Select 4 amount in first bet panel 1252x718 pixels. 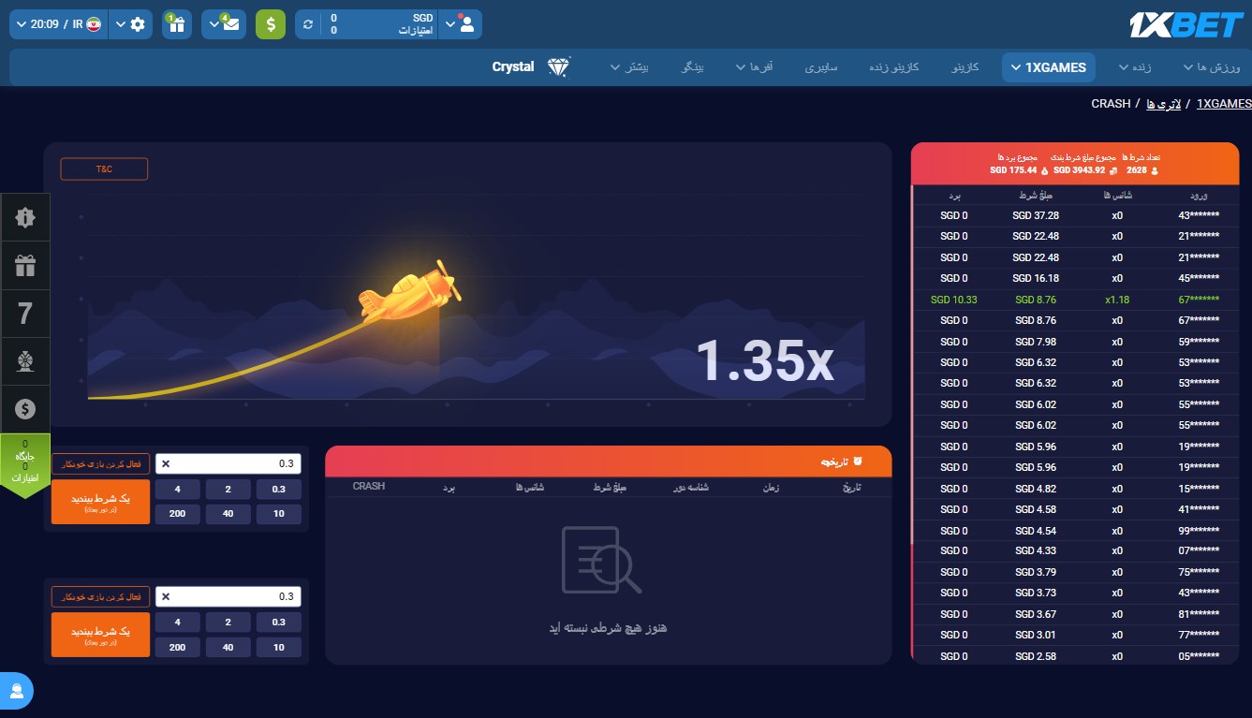[178, 489]
